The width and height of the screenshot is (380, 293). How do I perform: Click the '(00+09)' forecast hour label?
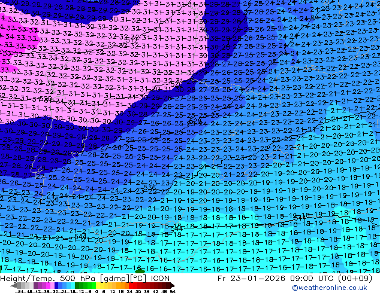pyautogui.click(x=355, y=279)
